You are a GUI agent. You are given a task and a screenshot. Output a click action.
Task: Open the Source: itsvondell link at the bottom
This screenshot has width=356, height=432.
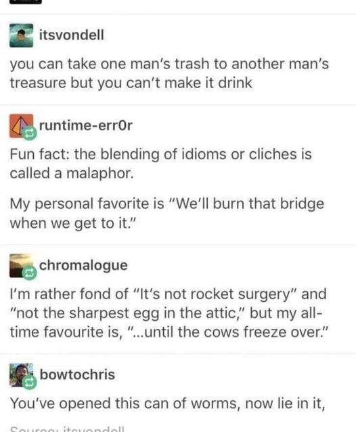68,429
